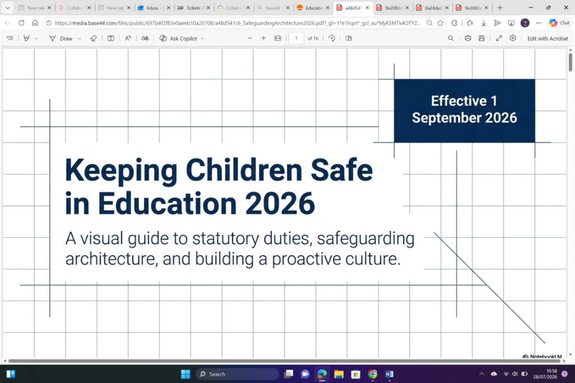Open the PDF table of contents icon
This screenshot has width=575, height=383.
coord(10,39)
